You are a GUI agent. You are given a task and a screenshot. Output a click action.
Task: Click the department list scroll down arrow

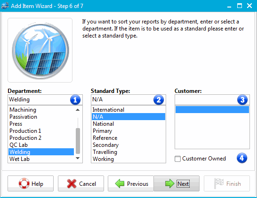pyautogui.click(x=78, y=158)
